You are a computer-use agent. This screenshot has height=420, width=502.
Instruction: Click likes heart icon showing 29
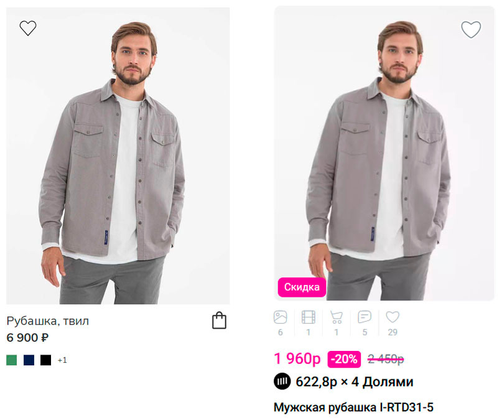(x=393, y=317)
